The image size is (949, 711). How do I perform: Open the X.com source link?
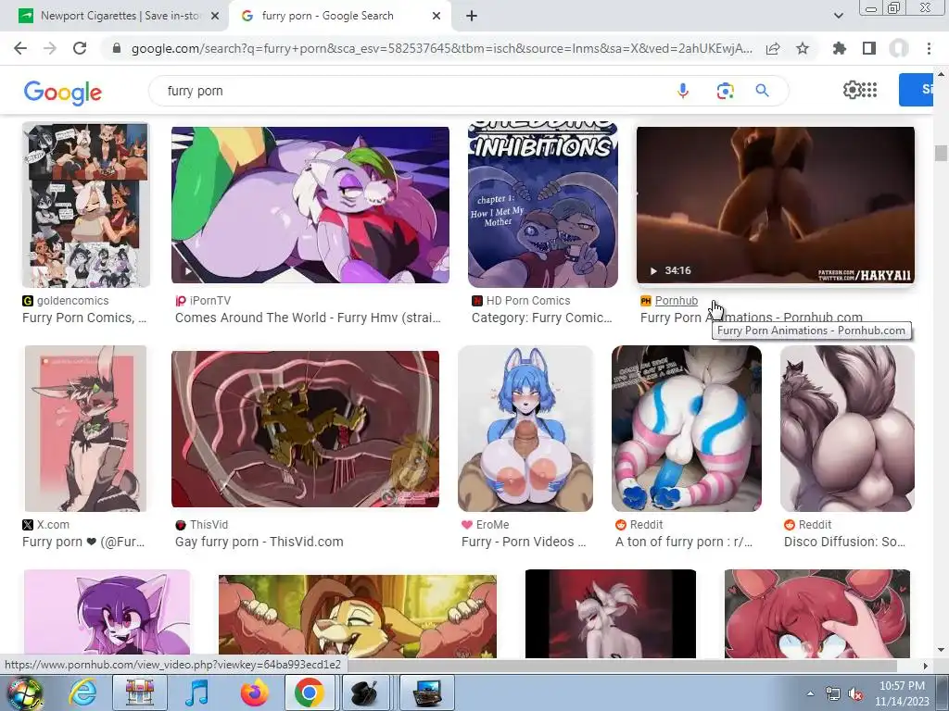click(x=53, y=525)
